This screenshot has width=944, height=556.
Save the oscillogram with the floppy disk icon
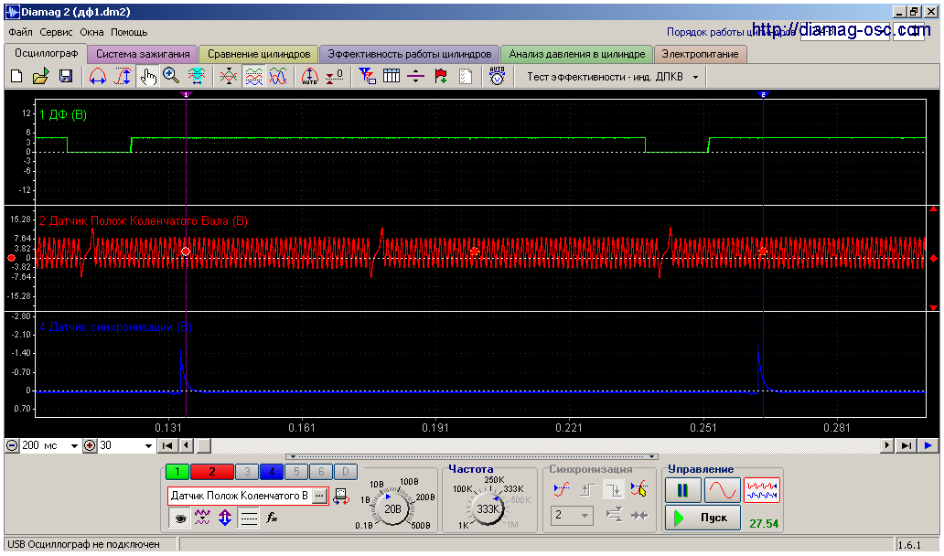(x=66, y=77)
